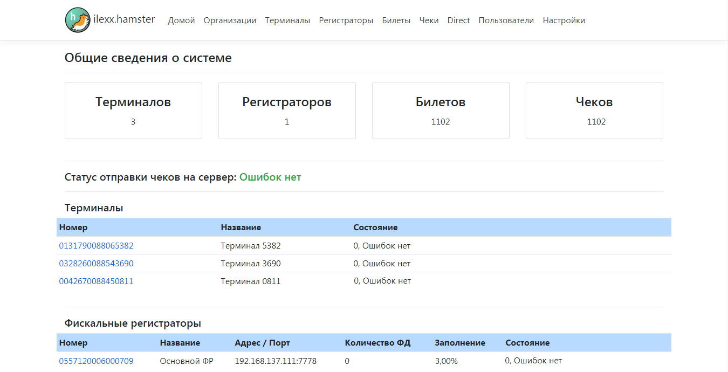
Task: Go to the Организации page
Action: [230, 20]
